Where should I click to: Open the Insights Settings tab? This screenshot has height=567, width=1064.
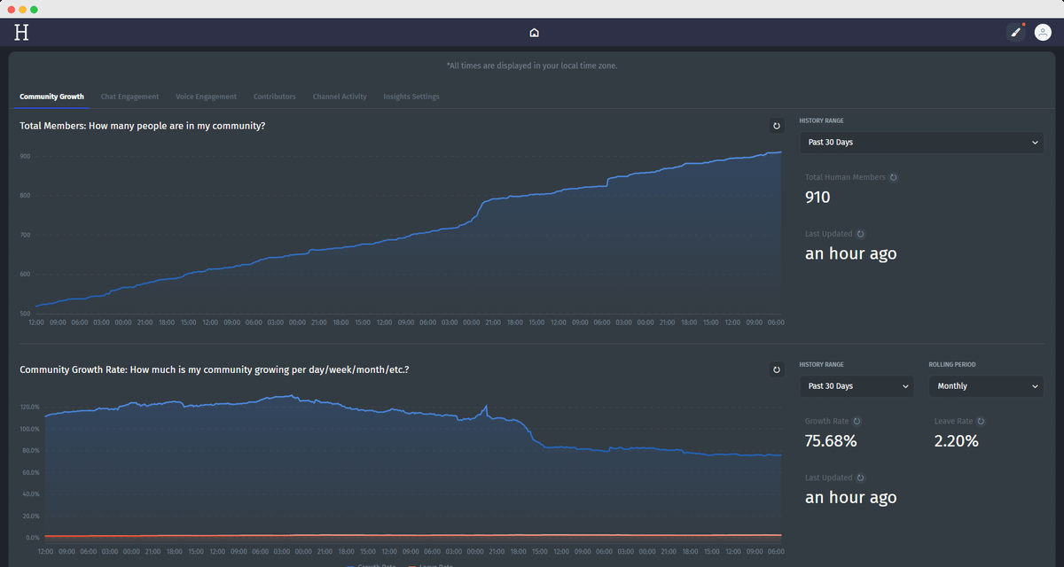point(411,97)
